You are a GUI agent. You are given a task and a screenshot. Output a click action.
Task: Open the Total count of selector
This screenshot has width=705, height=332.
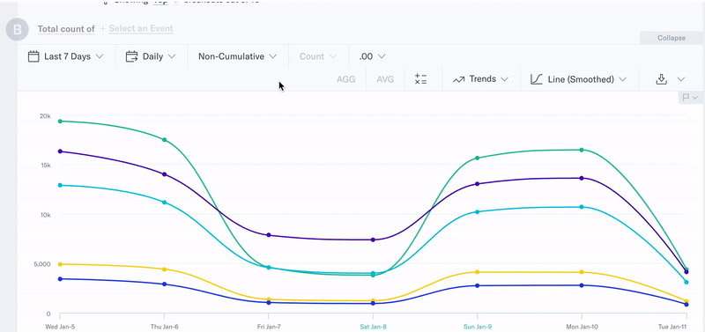66,29
